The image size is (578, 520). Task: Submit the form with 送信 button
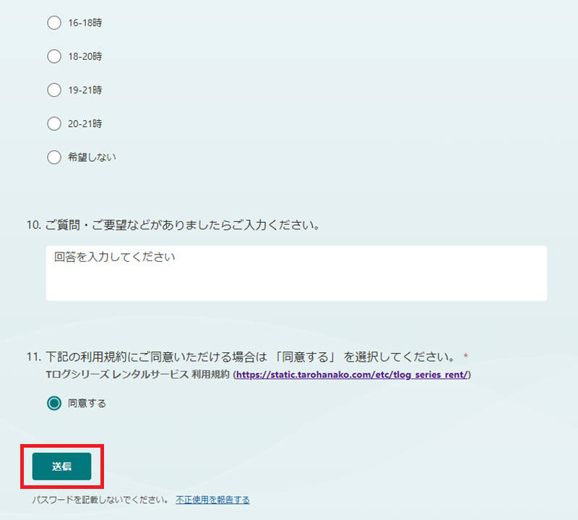tap(61, 466)
